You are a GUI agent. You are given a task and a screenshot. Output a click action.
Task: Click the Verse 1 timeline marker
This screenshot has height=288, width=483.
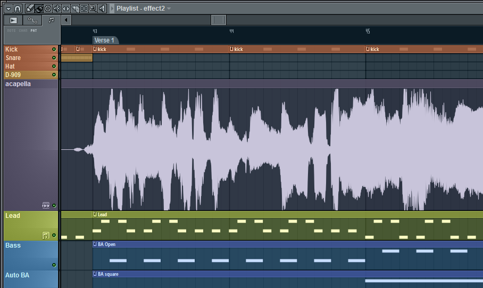(x=105, y=40)
